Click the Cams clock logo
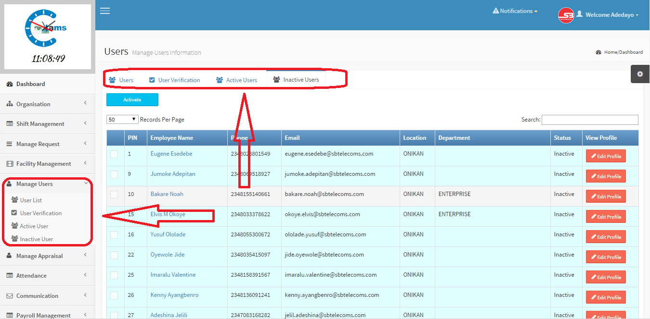 (47, 30)
